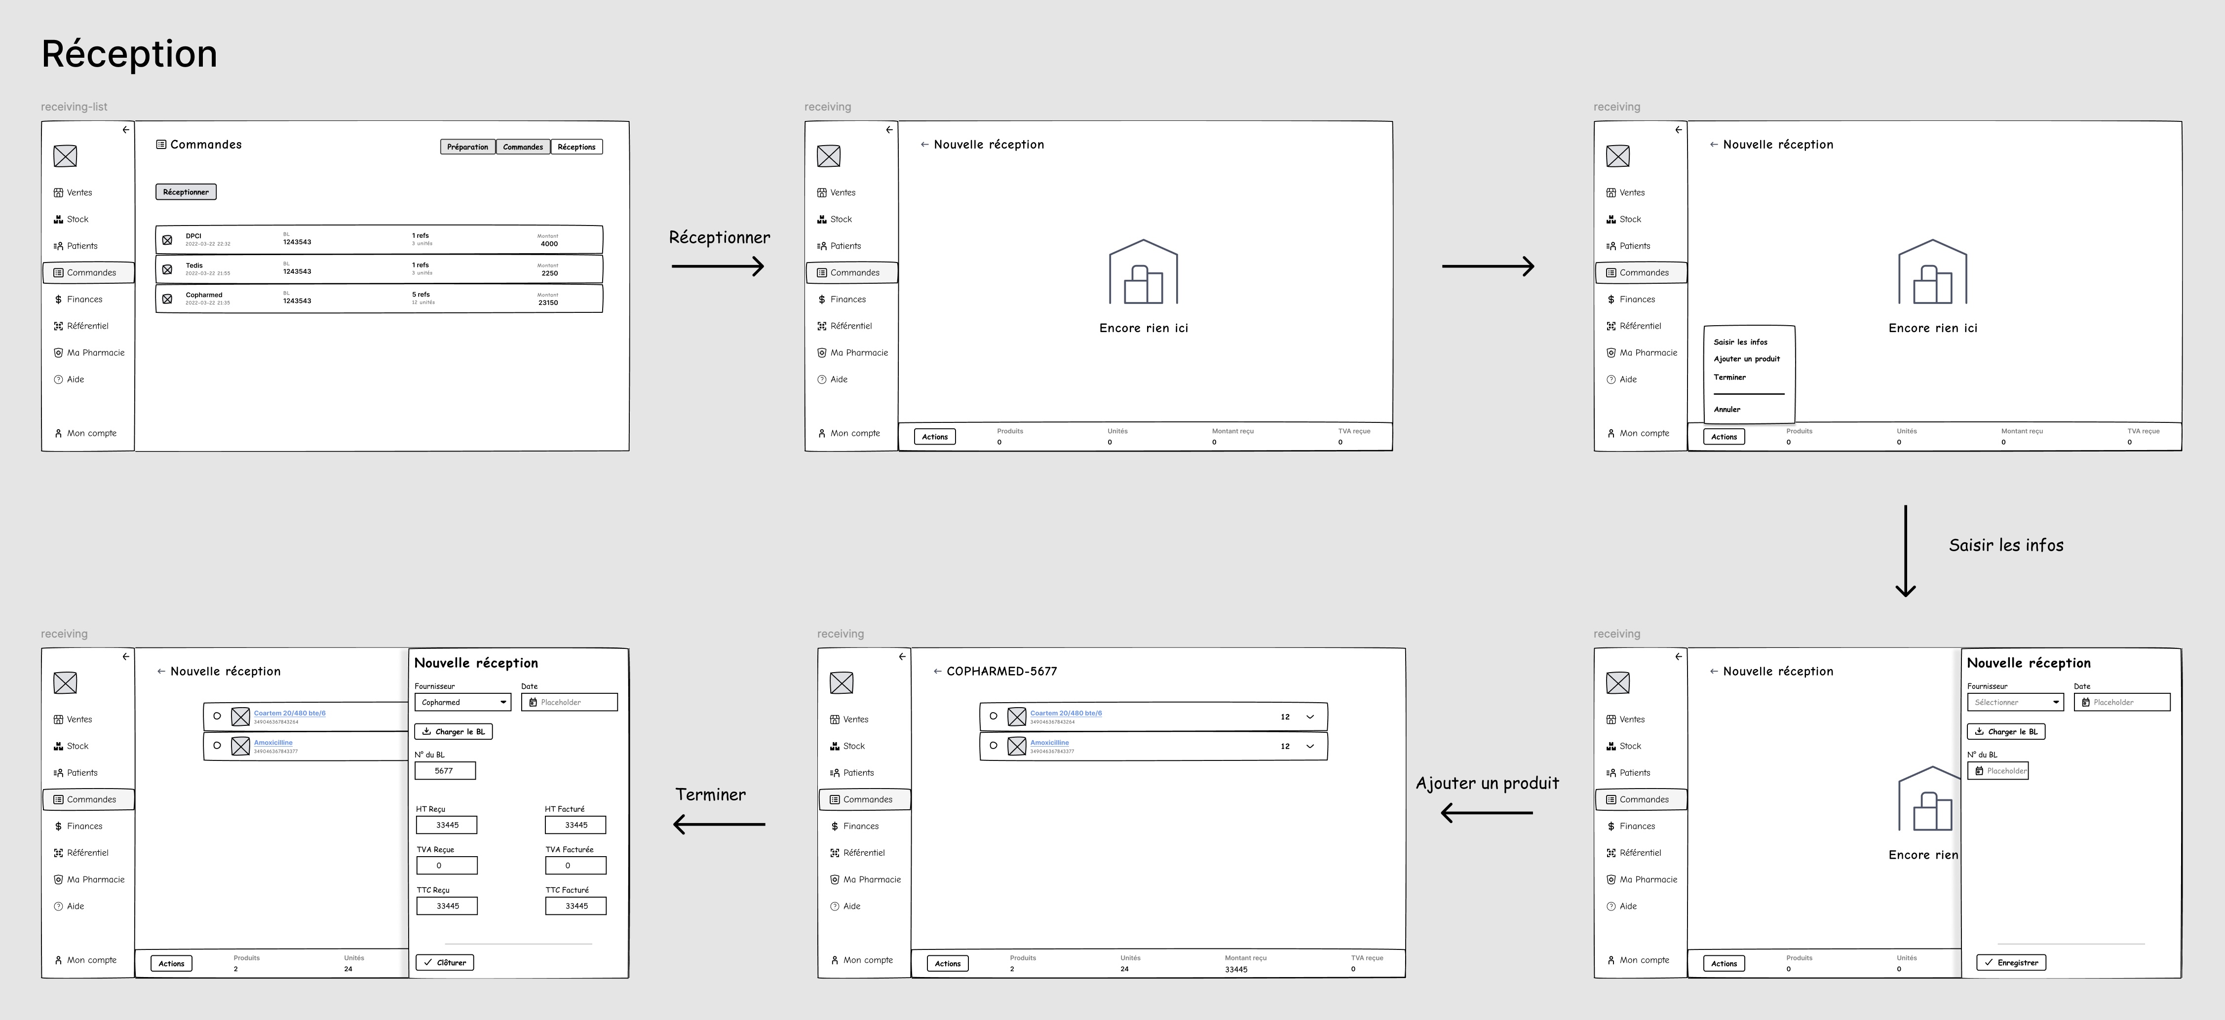2225x1020 pixels.
Task: Select Amoxicilline radio button in COPHARMED-5677 screen
Action: pos(993,745)
